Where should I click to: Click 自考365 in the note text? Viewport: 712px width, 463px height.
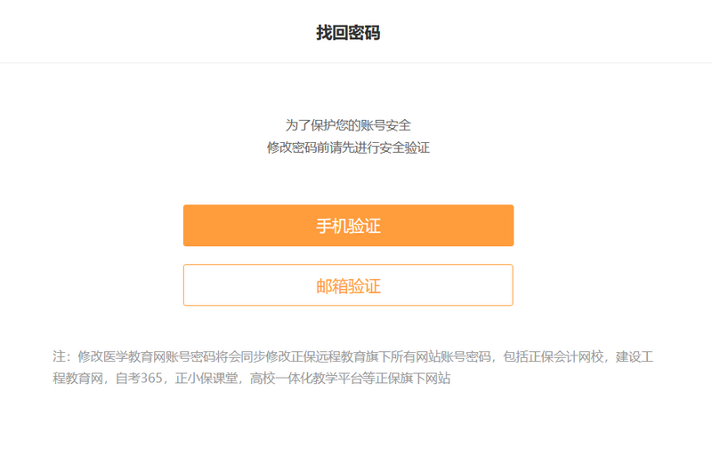(x=139, y=379)
